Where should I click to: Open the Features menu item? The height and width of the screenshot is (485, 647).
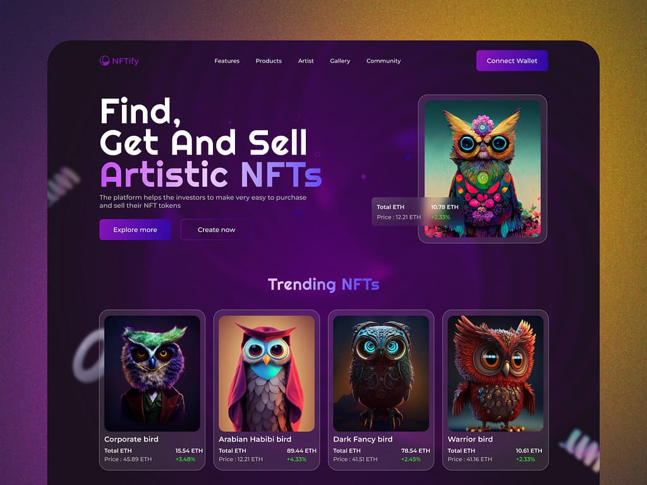[227, 61]
